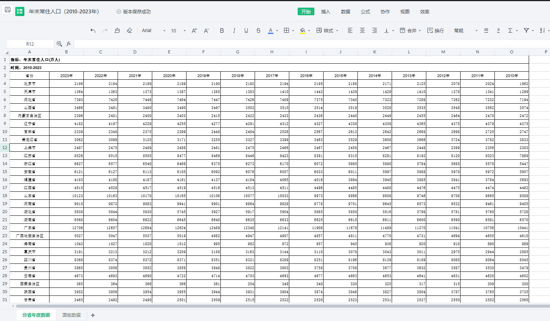Decrease font size with A- icon
This screenshot has width=550, height=321.
coord(206,30)
